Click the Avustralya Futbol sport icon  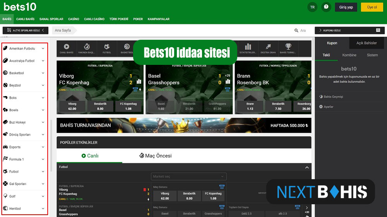[5, 61]
